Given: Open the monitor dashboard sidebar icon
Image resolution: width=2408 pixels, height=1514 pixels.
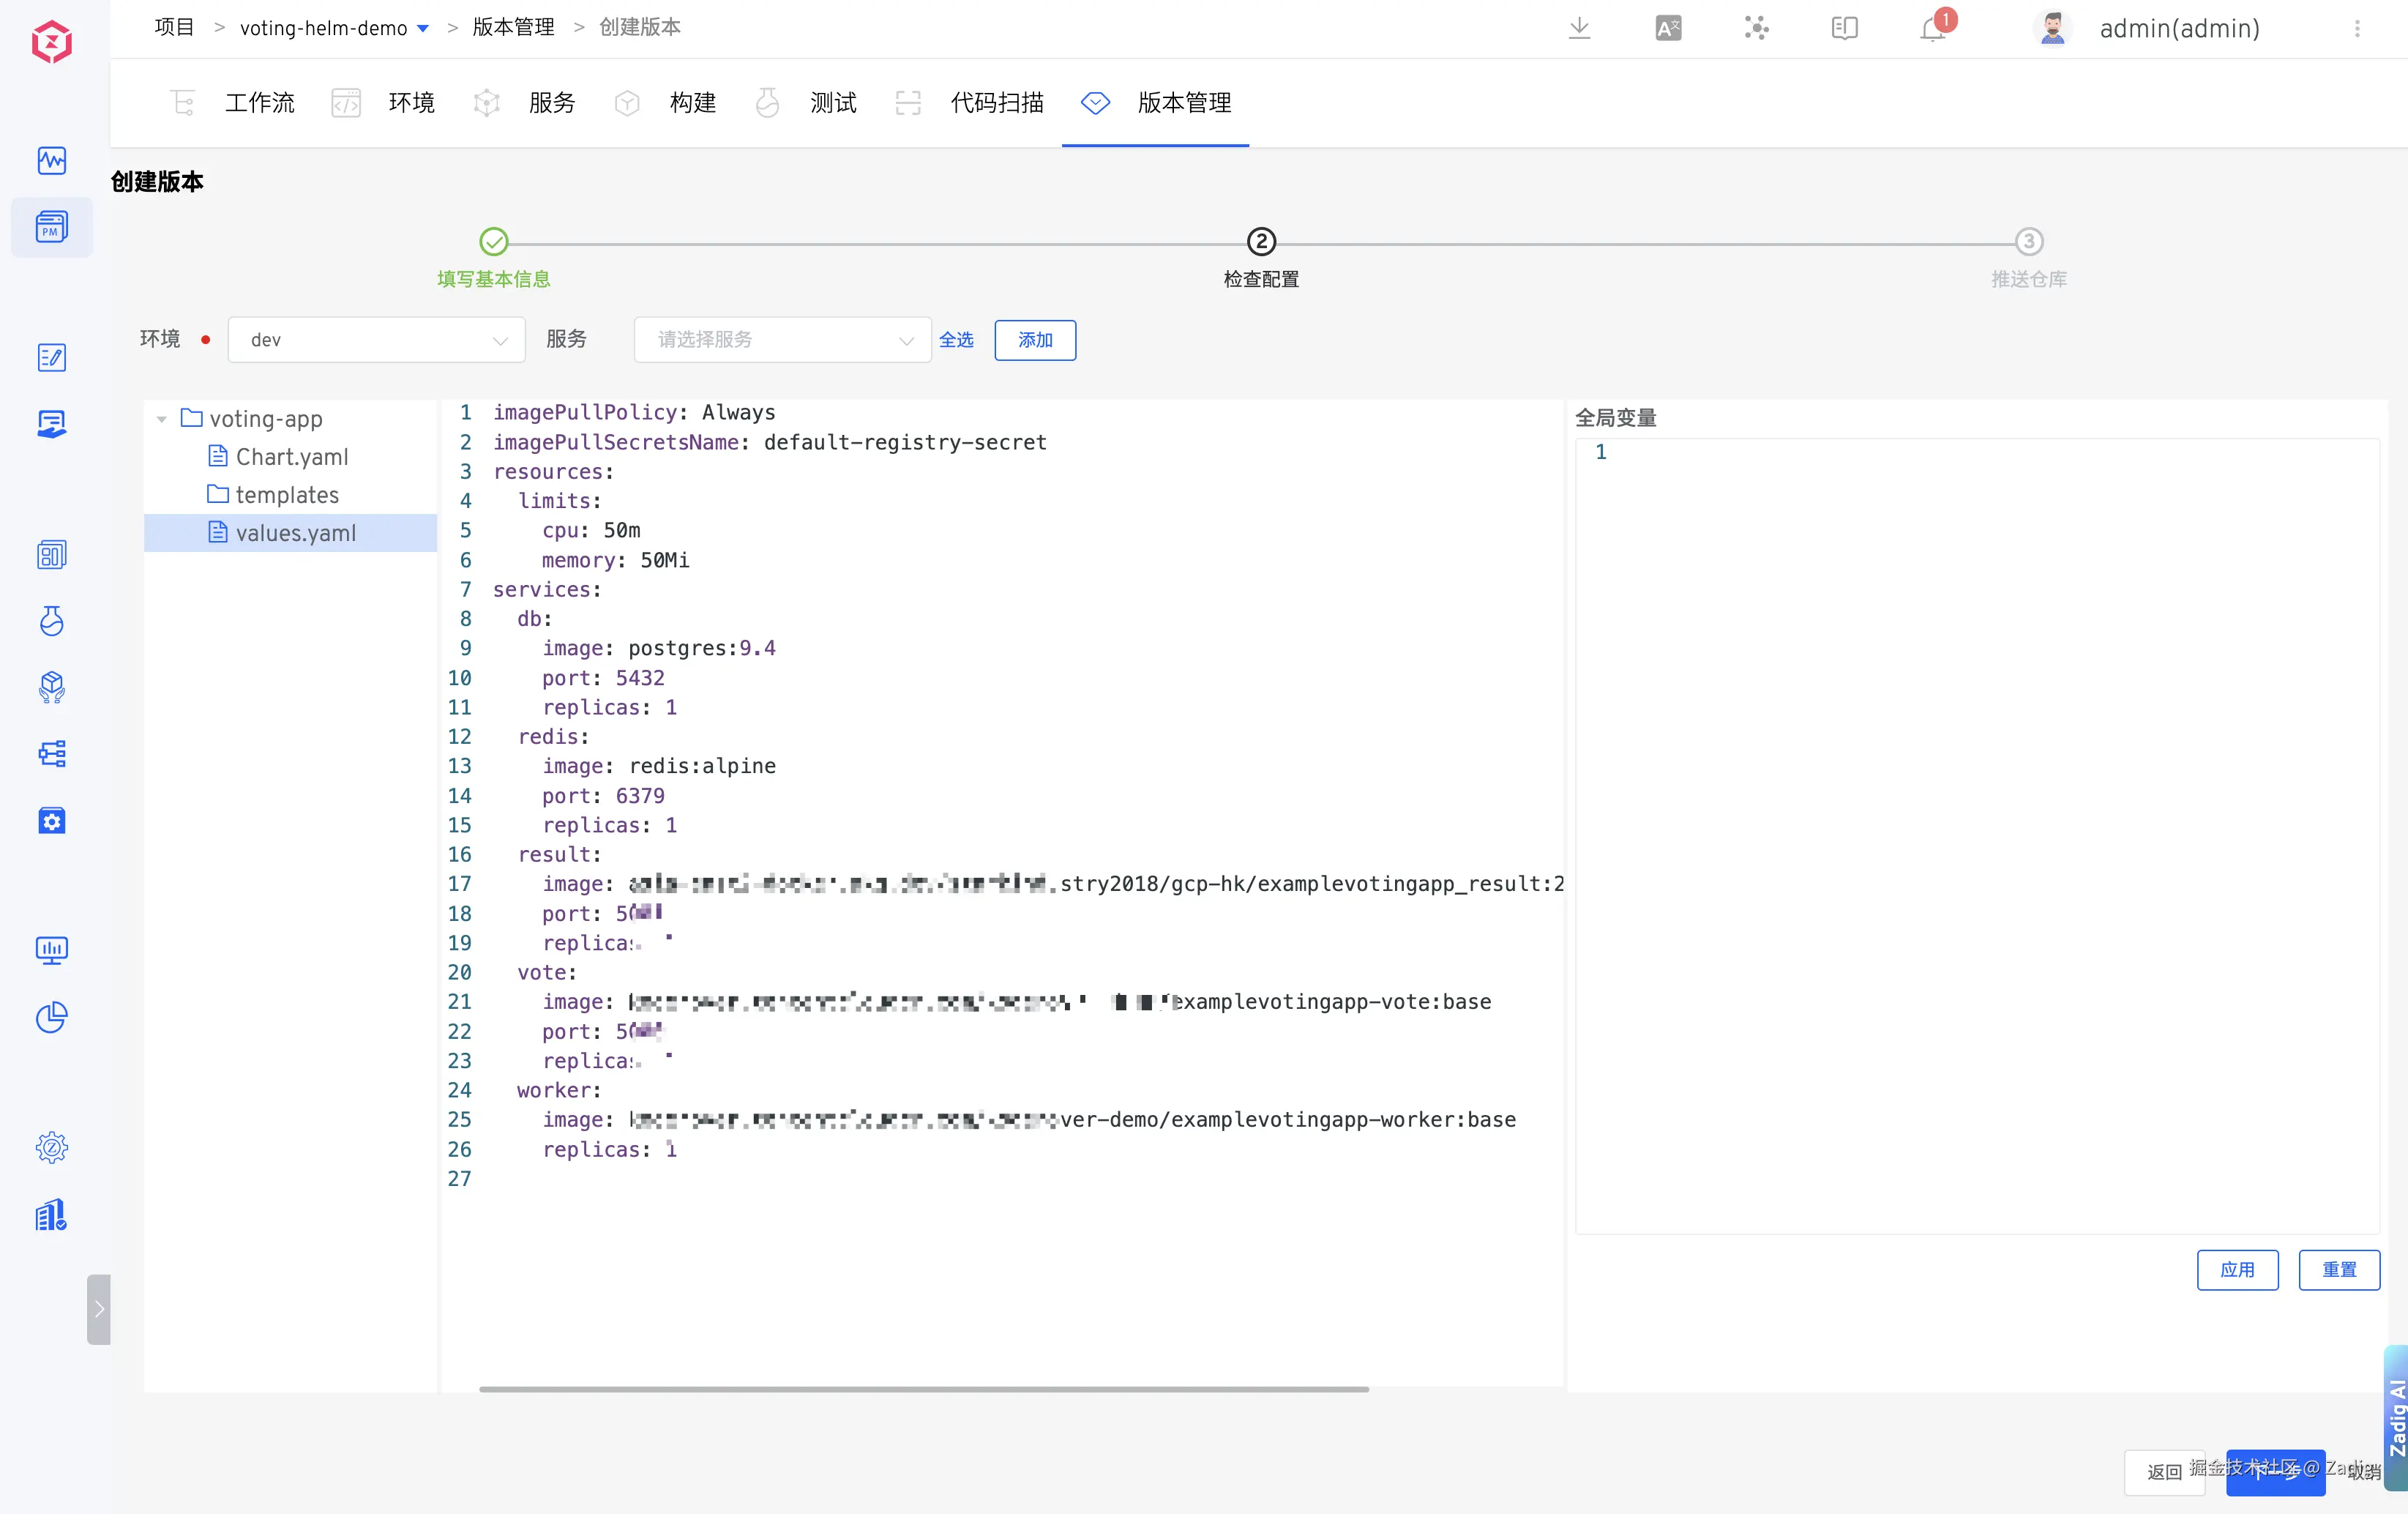Looking at the screenshot, I should pyautogui.click(x=51, y=949).
